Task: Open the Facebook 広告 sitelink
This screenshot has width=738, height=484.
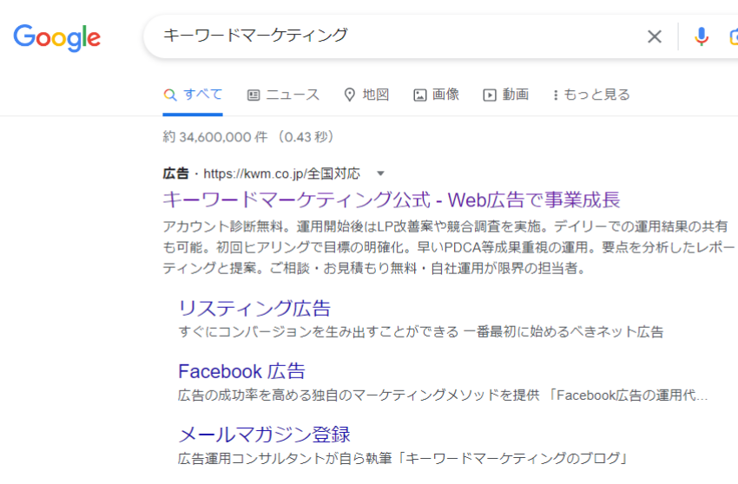Action: [241, 371]
